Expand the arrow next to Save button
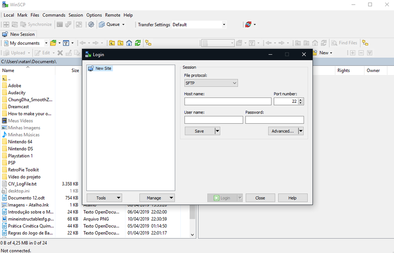 click(x=217, y=131)
